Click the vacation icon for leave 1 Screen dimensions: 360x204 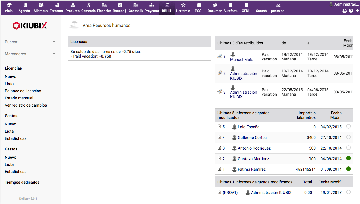(x=220, y=56)
